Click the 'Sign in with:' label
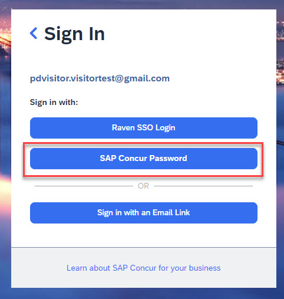 pyautogui.click(x=54, y=102)
